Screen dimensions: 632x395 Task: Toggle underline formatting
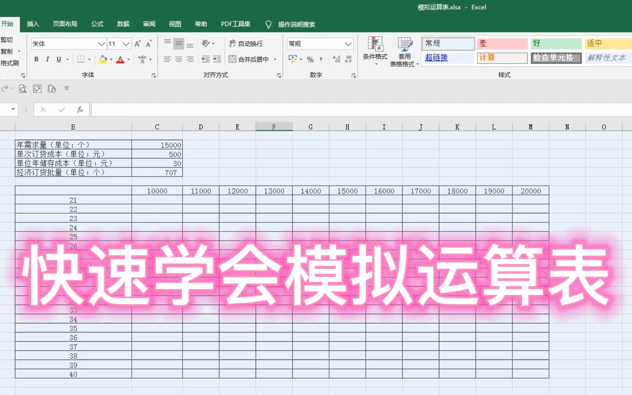[x=59, y=59]
